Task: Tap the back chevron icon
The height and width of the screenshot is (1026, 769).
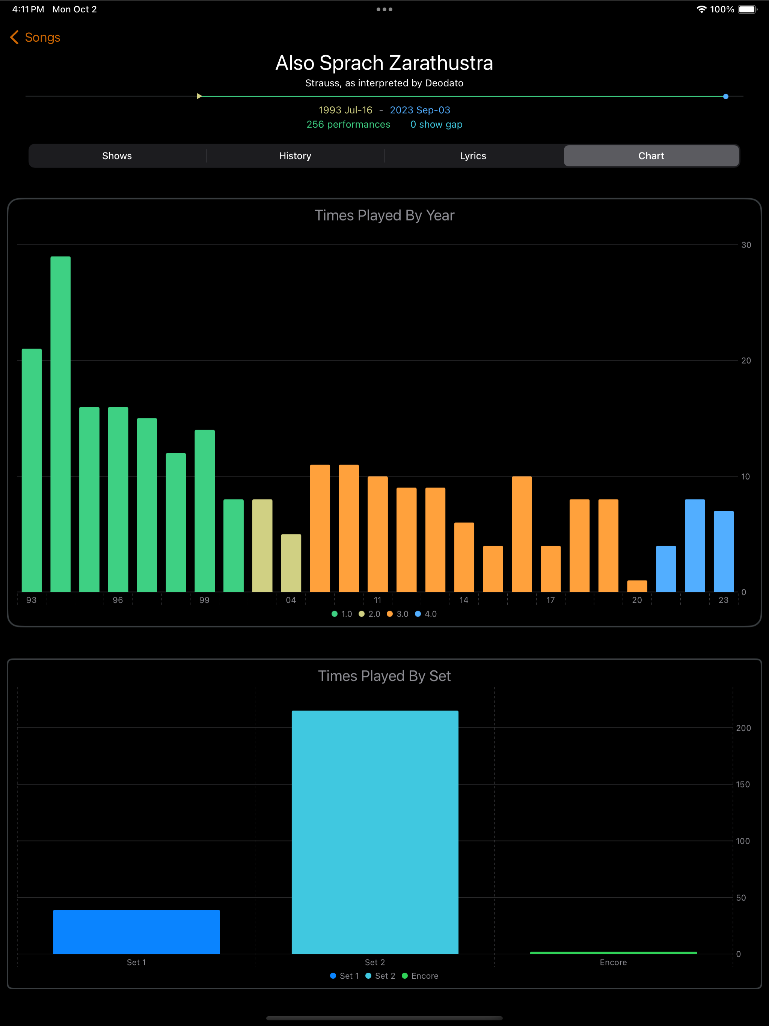Action: point(14,38)
